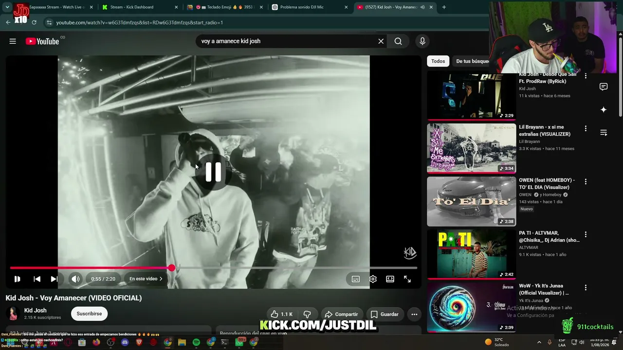Image resolution: width=623 pixels, height=350 pixels.
Task: Switch to the 'Problema sonido DJI Mic' tab
Action: coord(311,7)
